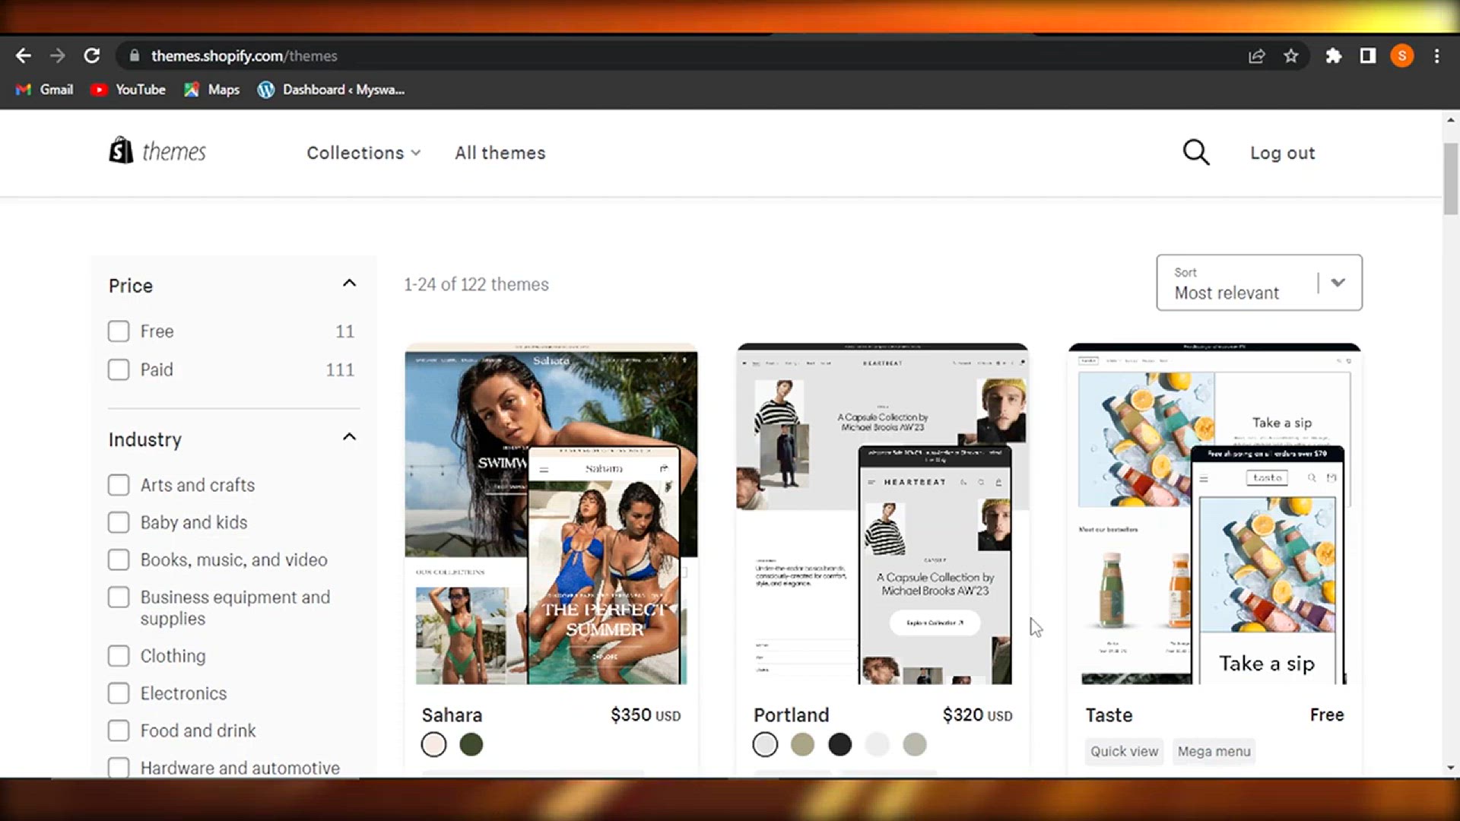The image size is (1460, 821).
Task: Check the Arts and crafts filter
Action: coord(119,485)
